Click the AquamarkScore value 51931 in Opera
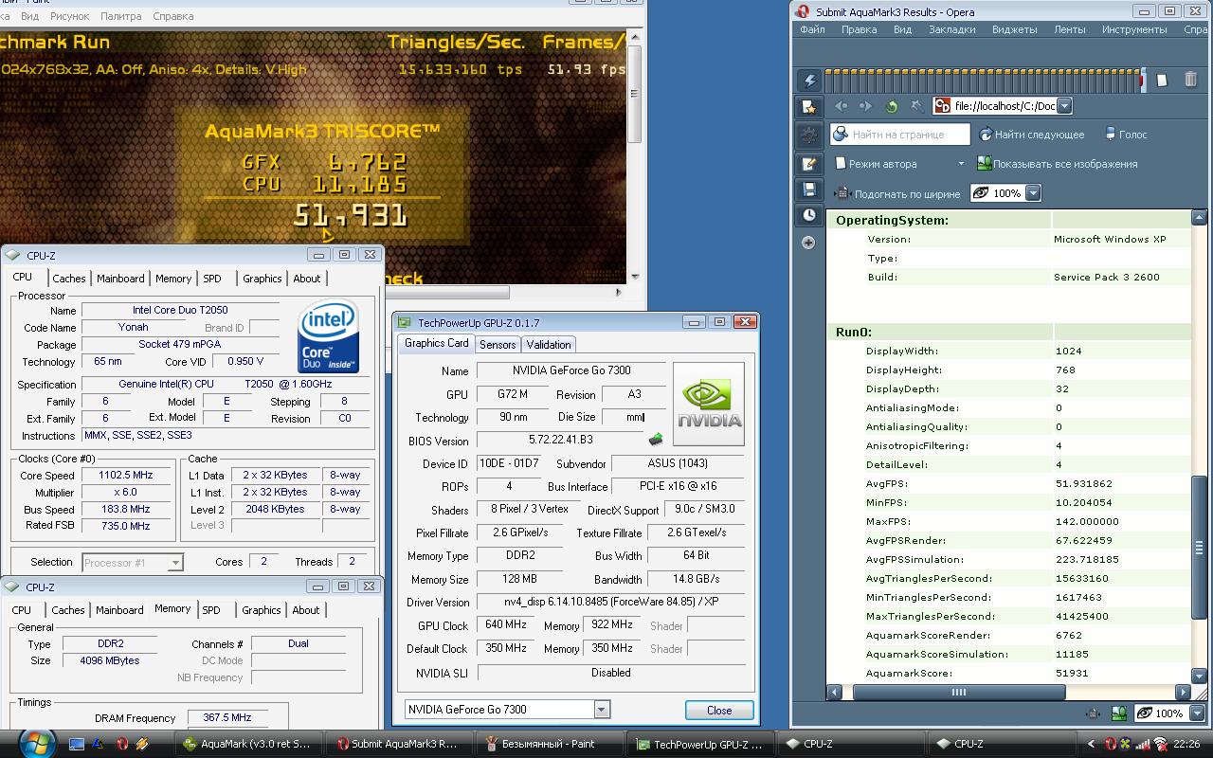Viewport: 1213px width, 758px height. pos(1072,674)
